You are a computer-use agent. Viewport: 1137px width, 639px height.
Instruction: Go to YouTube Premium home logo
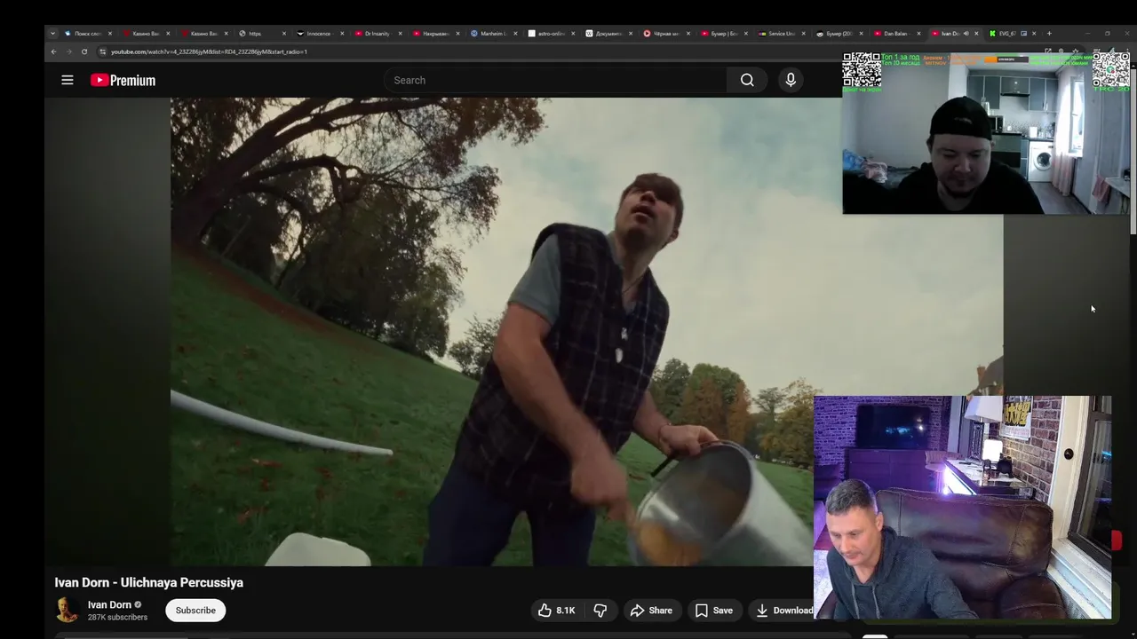pos(123,80)
